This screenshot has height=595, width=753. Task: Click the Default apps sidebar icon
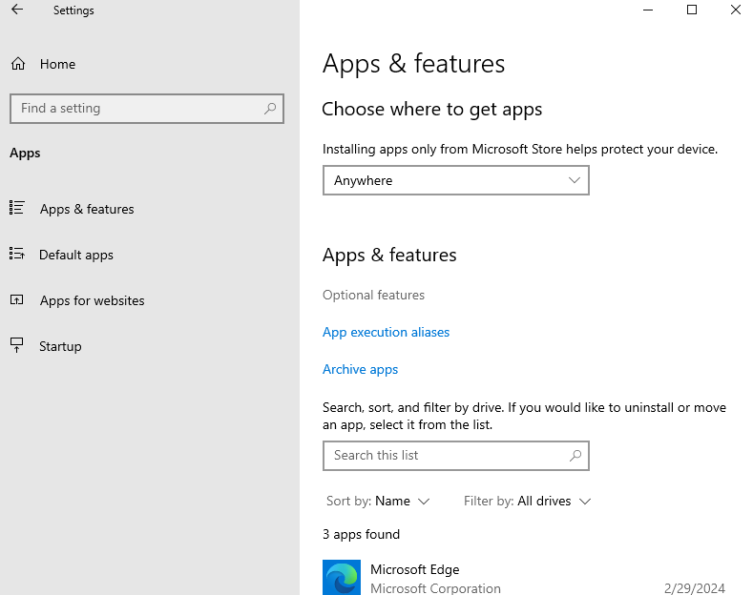click(17, 254)
